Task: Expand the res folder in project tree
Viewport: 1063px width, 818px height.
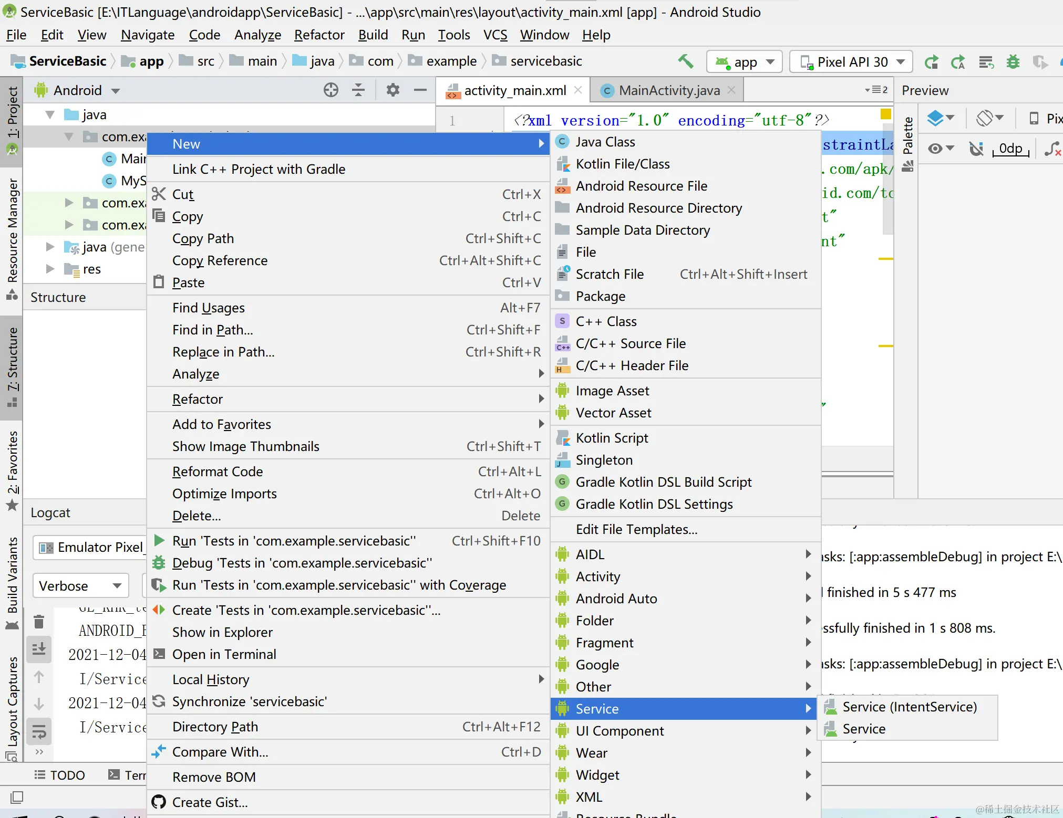Action: (x=50, y=269)
